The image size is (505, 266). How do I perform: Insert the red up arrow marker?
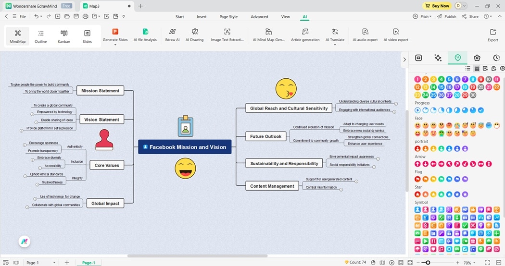pos(417,164)
